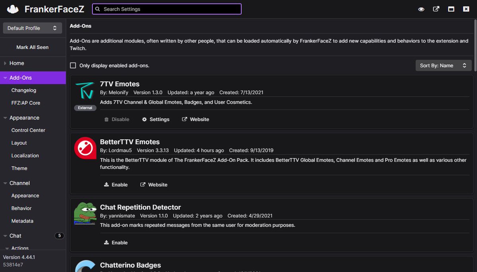The width and height of the screenshot is (477, 272).
Task: Click the BetterTTV red logo icon
Action: pos(85,148)
